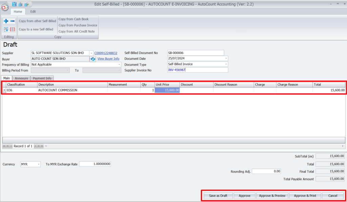Click the Qty cell with value 1
The image size is (347, 202).
pos(147,90)
